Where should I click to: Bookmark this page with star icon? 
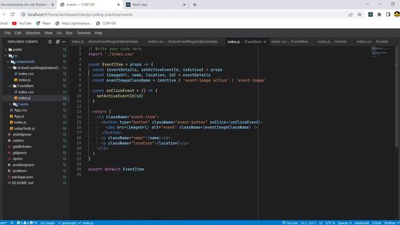(x=359, y=14)
